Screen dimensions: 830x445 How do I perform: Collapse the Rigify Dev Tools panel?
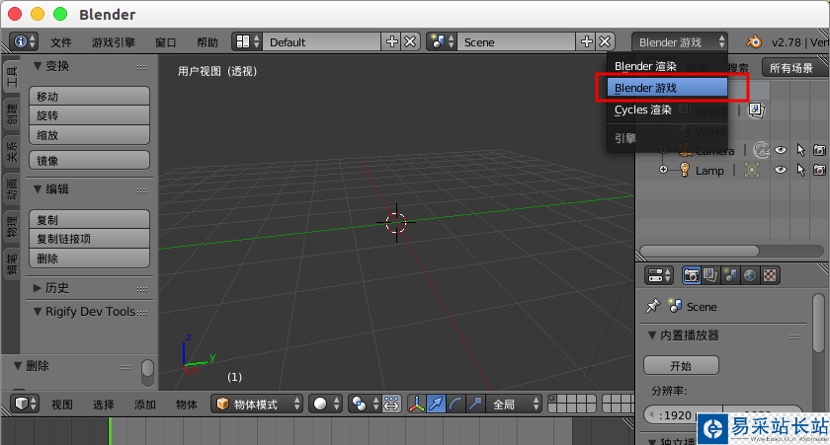[38, 312]
